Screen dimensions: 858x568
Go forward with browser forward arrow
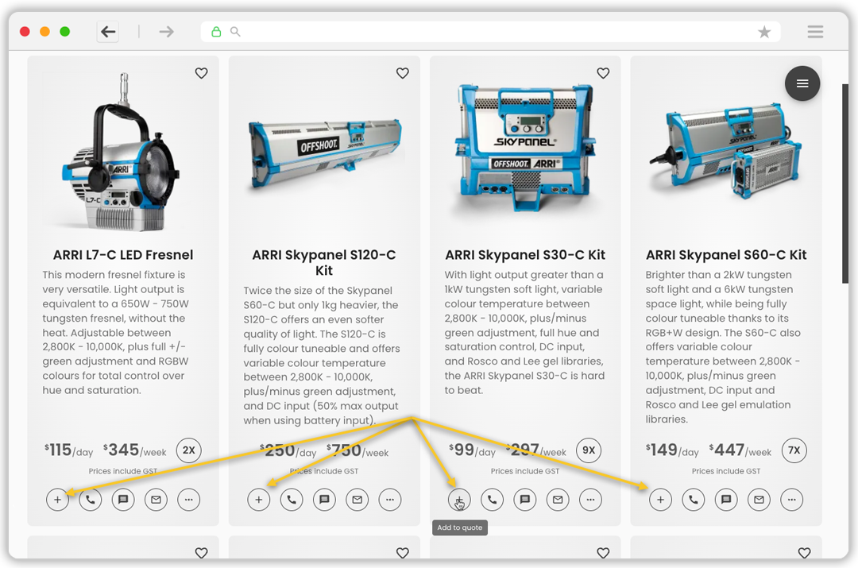tap(166, 32)
